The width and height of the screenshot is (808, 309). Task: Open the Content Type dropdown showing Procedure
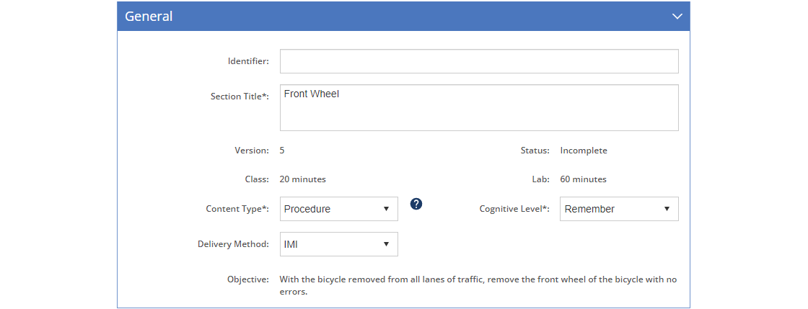point(338,209)
